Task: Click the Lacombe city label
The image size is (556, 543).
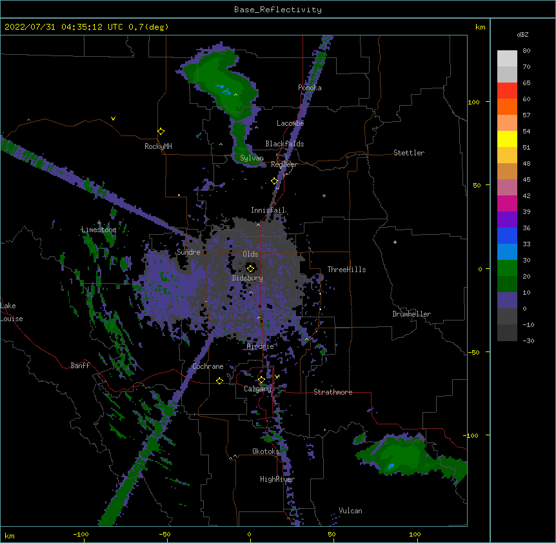Action: click(290, 123)
